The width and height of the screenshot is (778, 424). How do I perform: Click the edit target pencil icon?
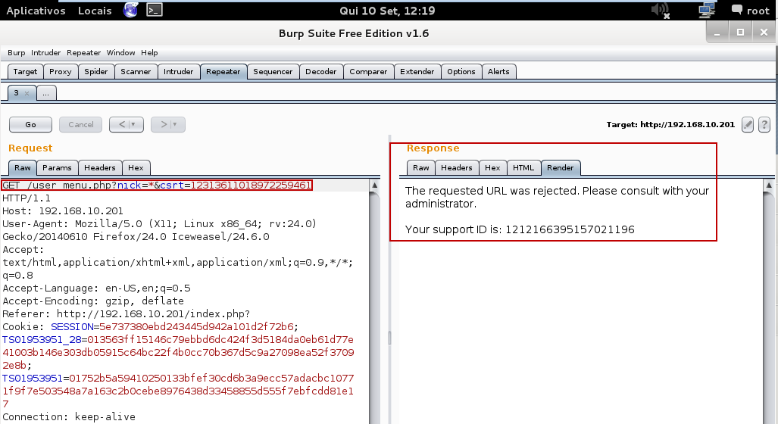pos(748,125)
